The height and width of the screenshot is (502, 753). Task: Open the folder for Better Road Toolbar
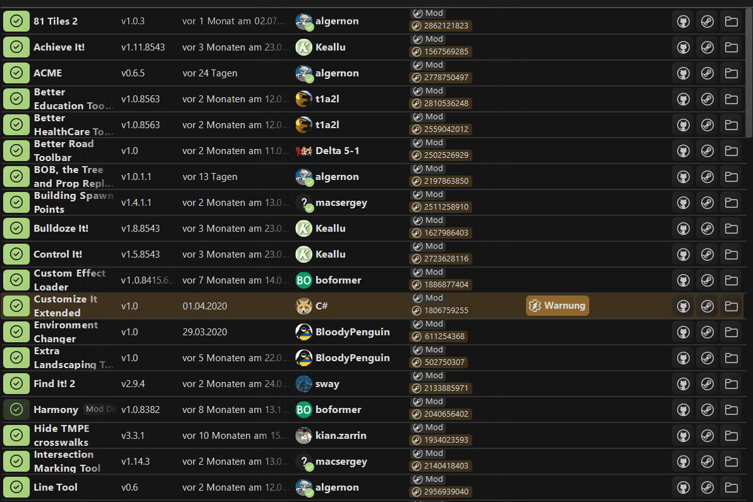732,150
